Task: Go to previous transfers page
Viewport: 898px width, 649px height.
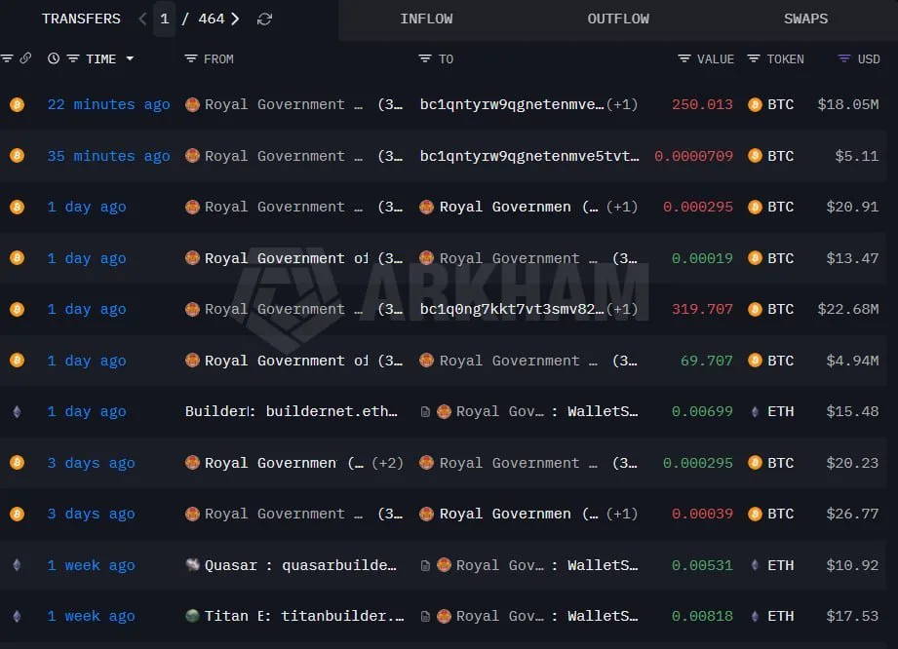Action: (142, 19)
